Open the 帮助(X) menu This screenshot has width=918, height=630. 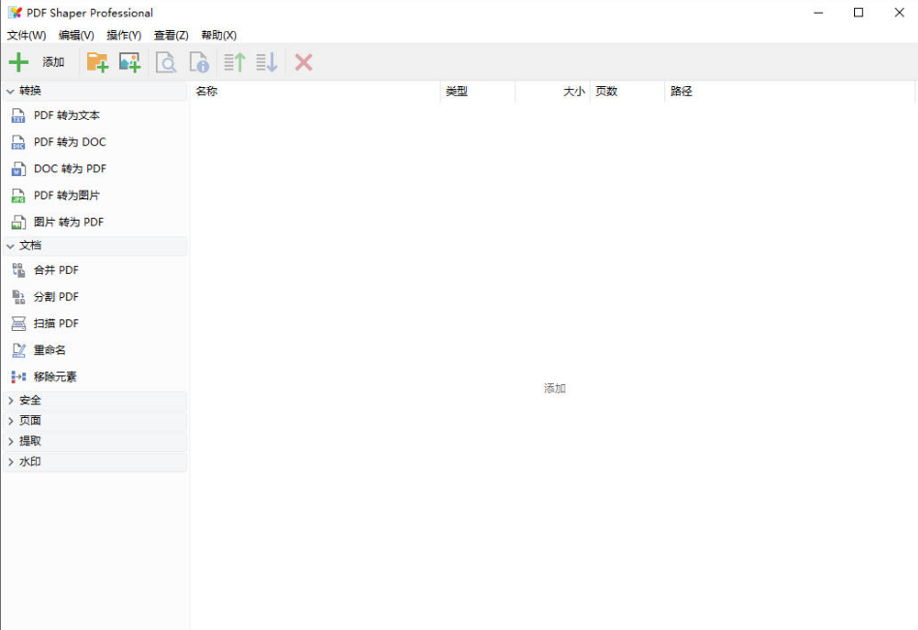pyautogui.click(x=219, y=35)
